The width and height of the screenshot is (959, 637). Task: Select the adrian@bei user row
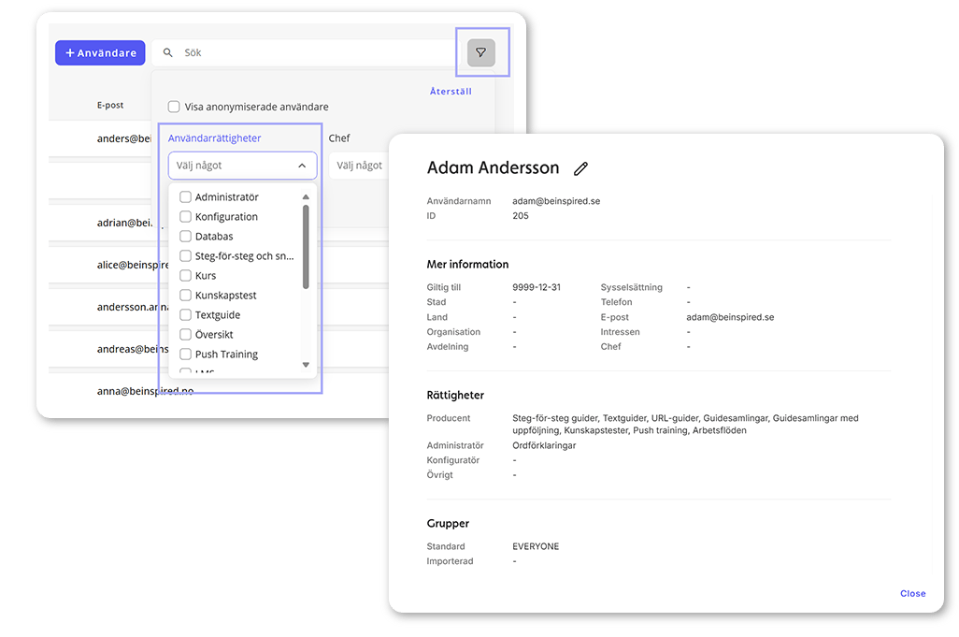point(100,223)
